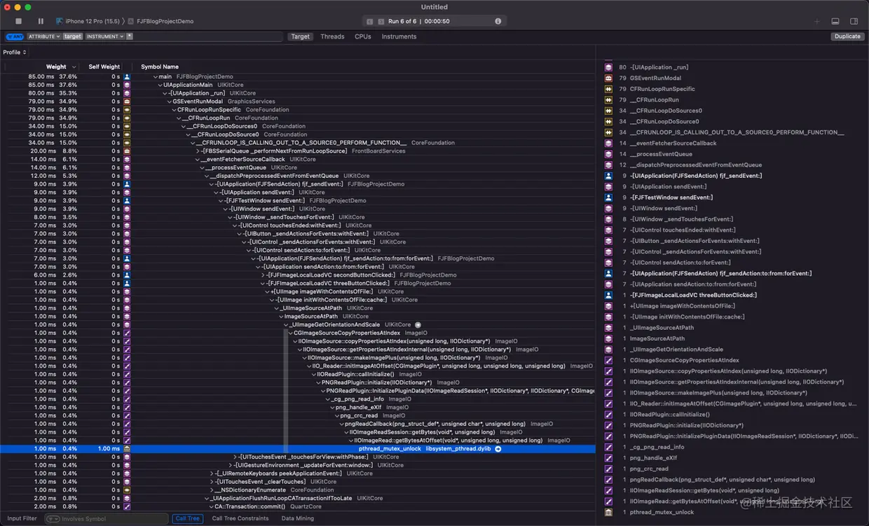Switch to the Instruments tab

[399, 36]
